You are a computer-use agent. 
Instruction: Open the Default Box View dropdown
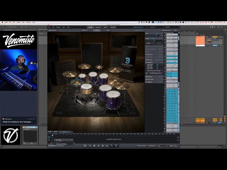[x=167, y=30]
